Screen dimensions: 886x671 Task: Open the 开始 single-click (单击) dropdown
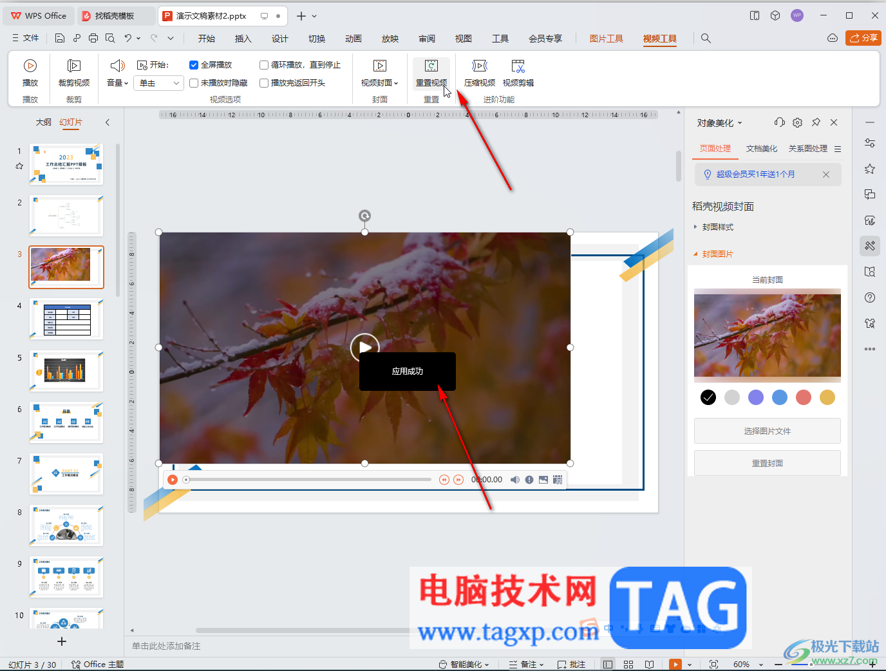pyautogui.click(x=159, y=83)
